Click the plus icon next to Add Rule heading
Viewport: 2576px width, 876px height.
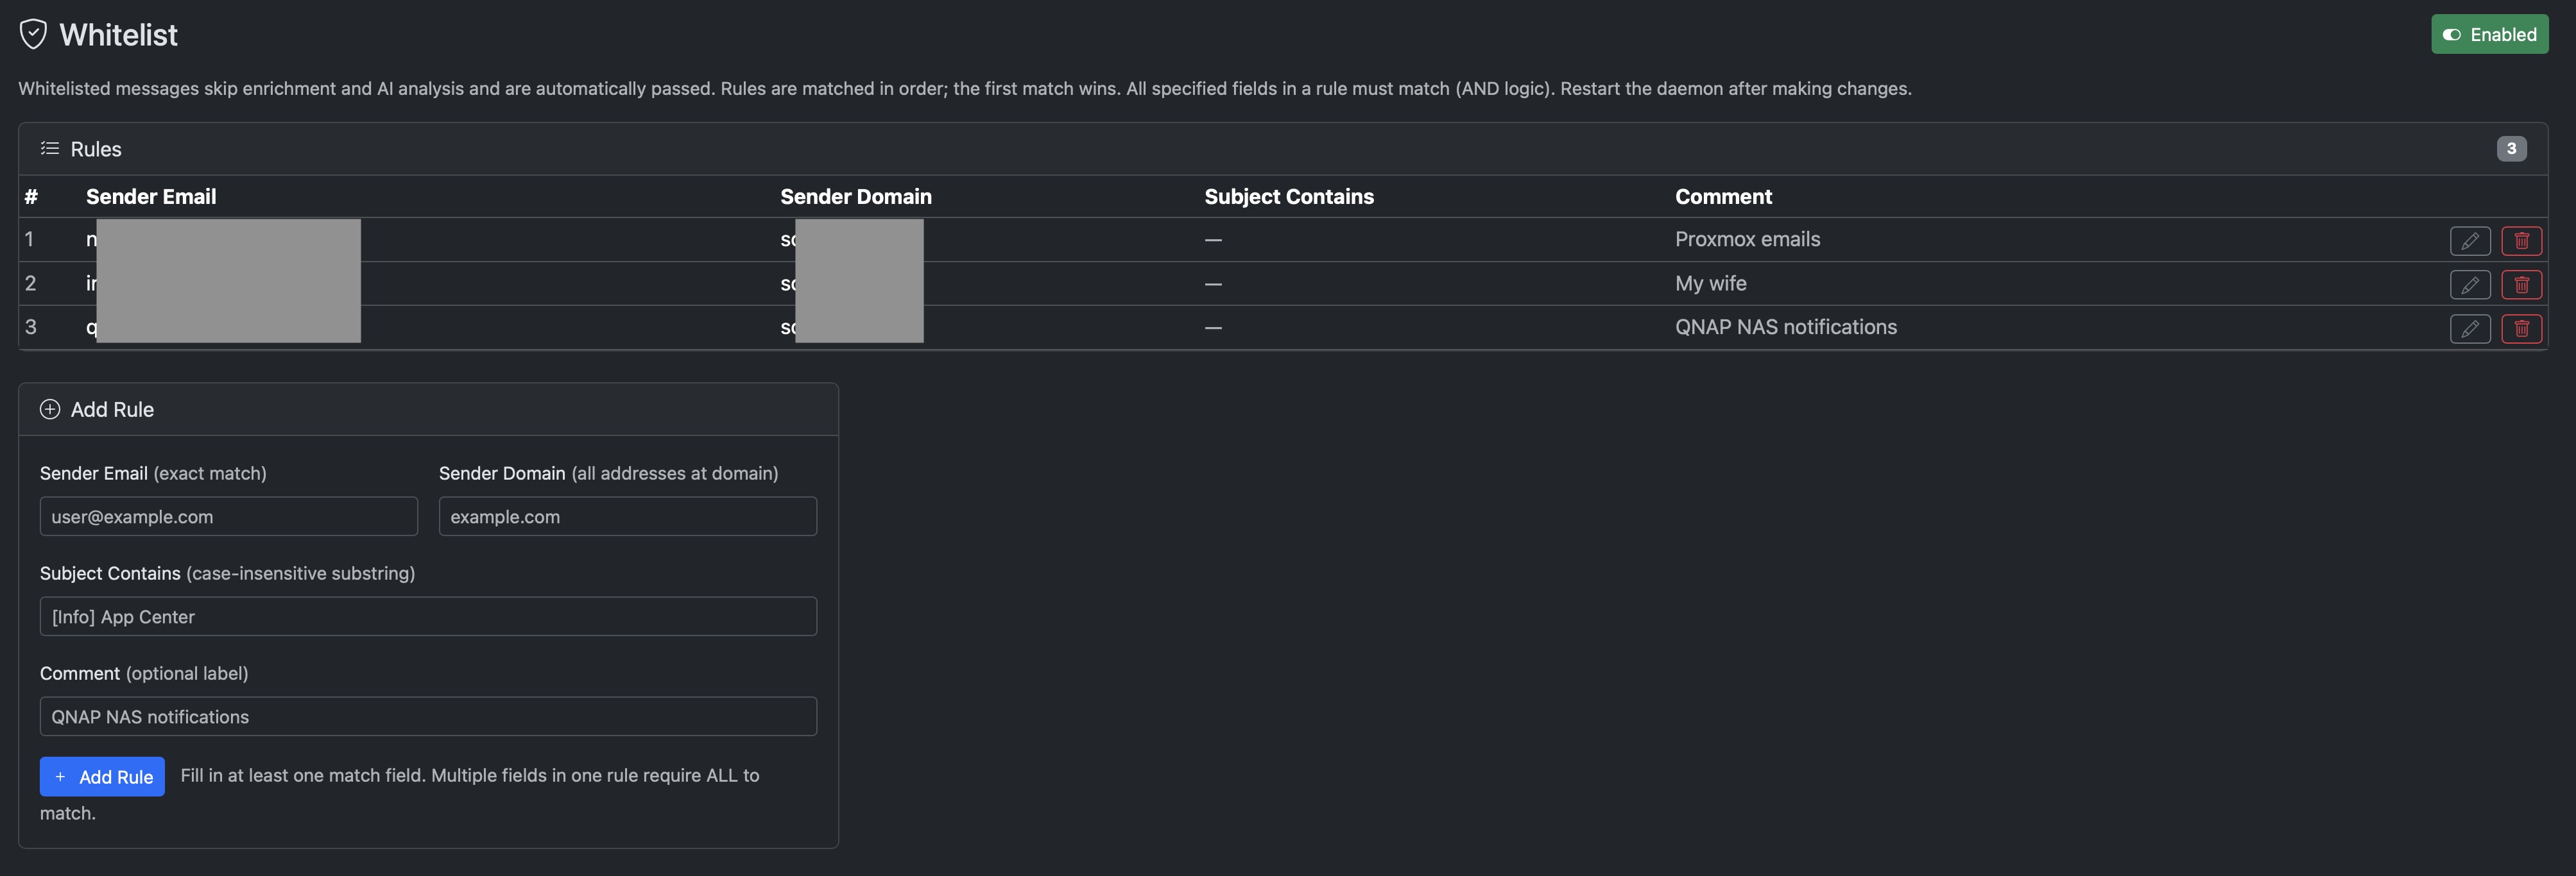pyautogui.click(x=50, y=410)
